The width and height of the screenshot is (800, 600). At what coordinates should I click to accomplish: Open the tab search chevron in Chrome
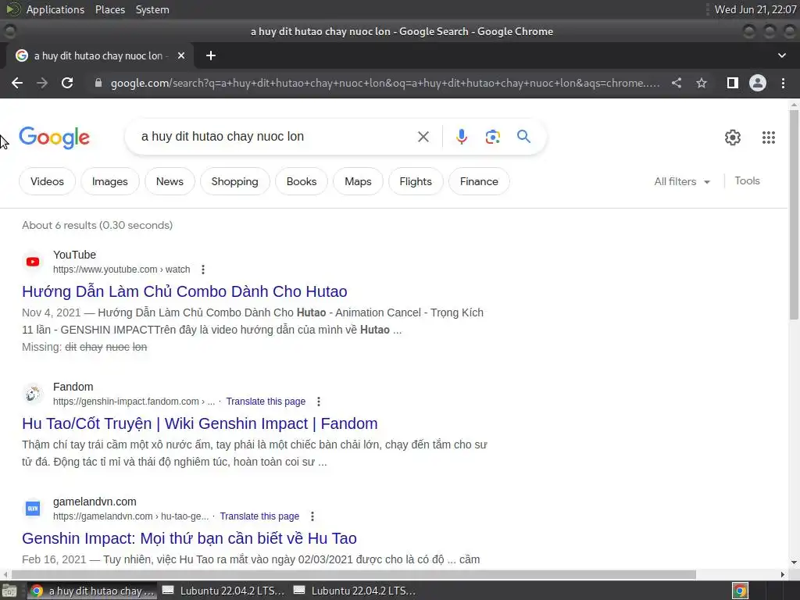(781, 55)
